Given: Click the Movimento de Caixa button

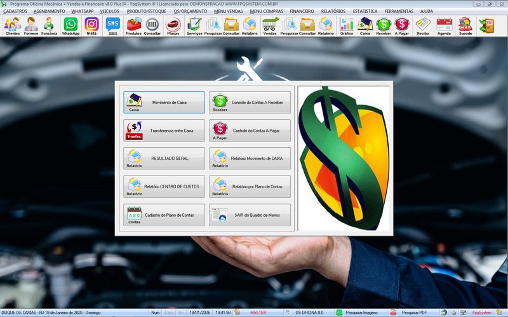Looking at the screenshot, I should pos(164,102).
